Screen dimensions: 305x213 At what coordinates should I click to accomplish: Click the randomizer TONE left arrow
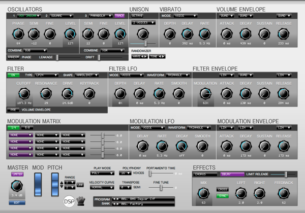(160, 56)
